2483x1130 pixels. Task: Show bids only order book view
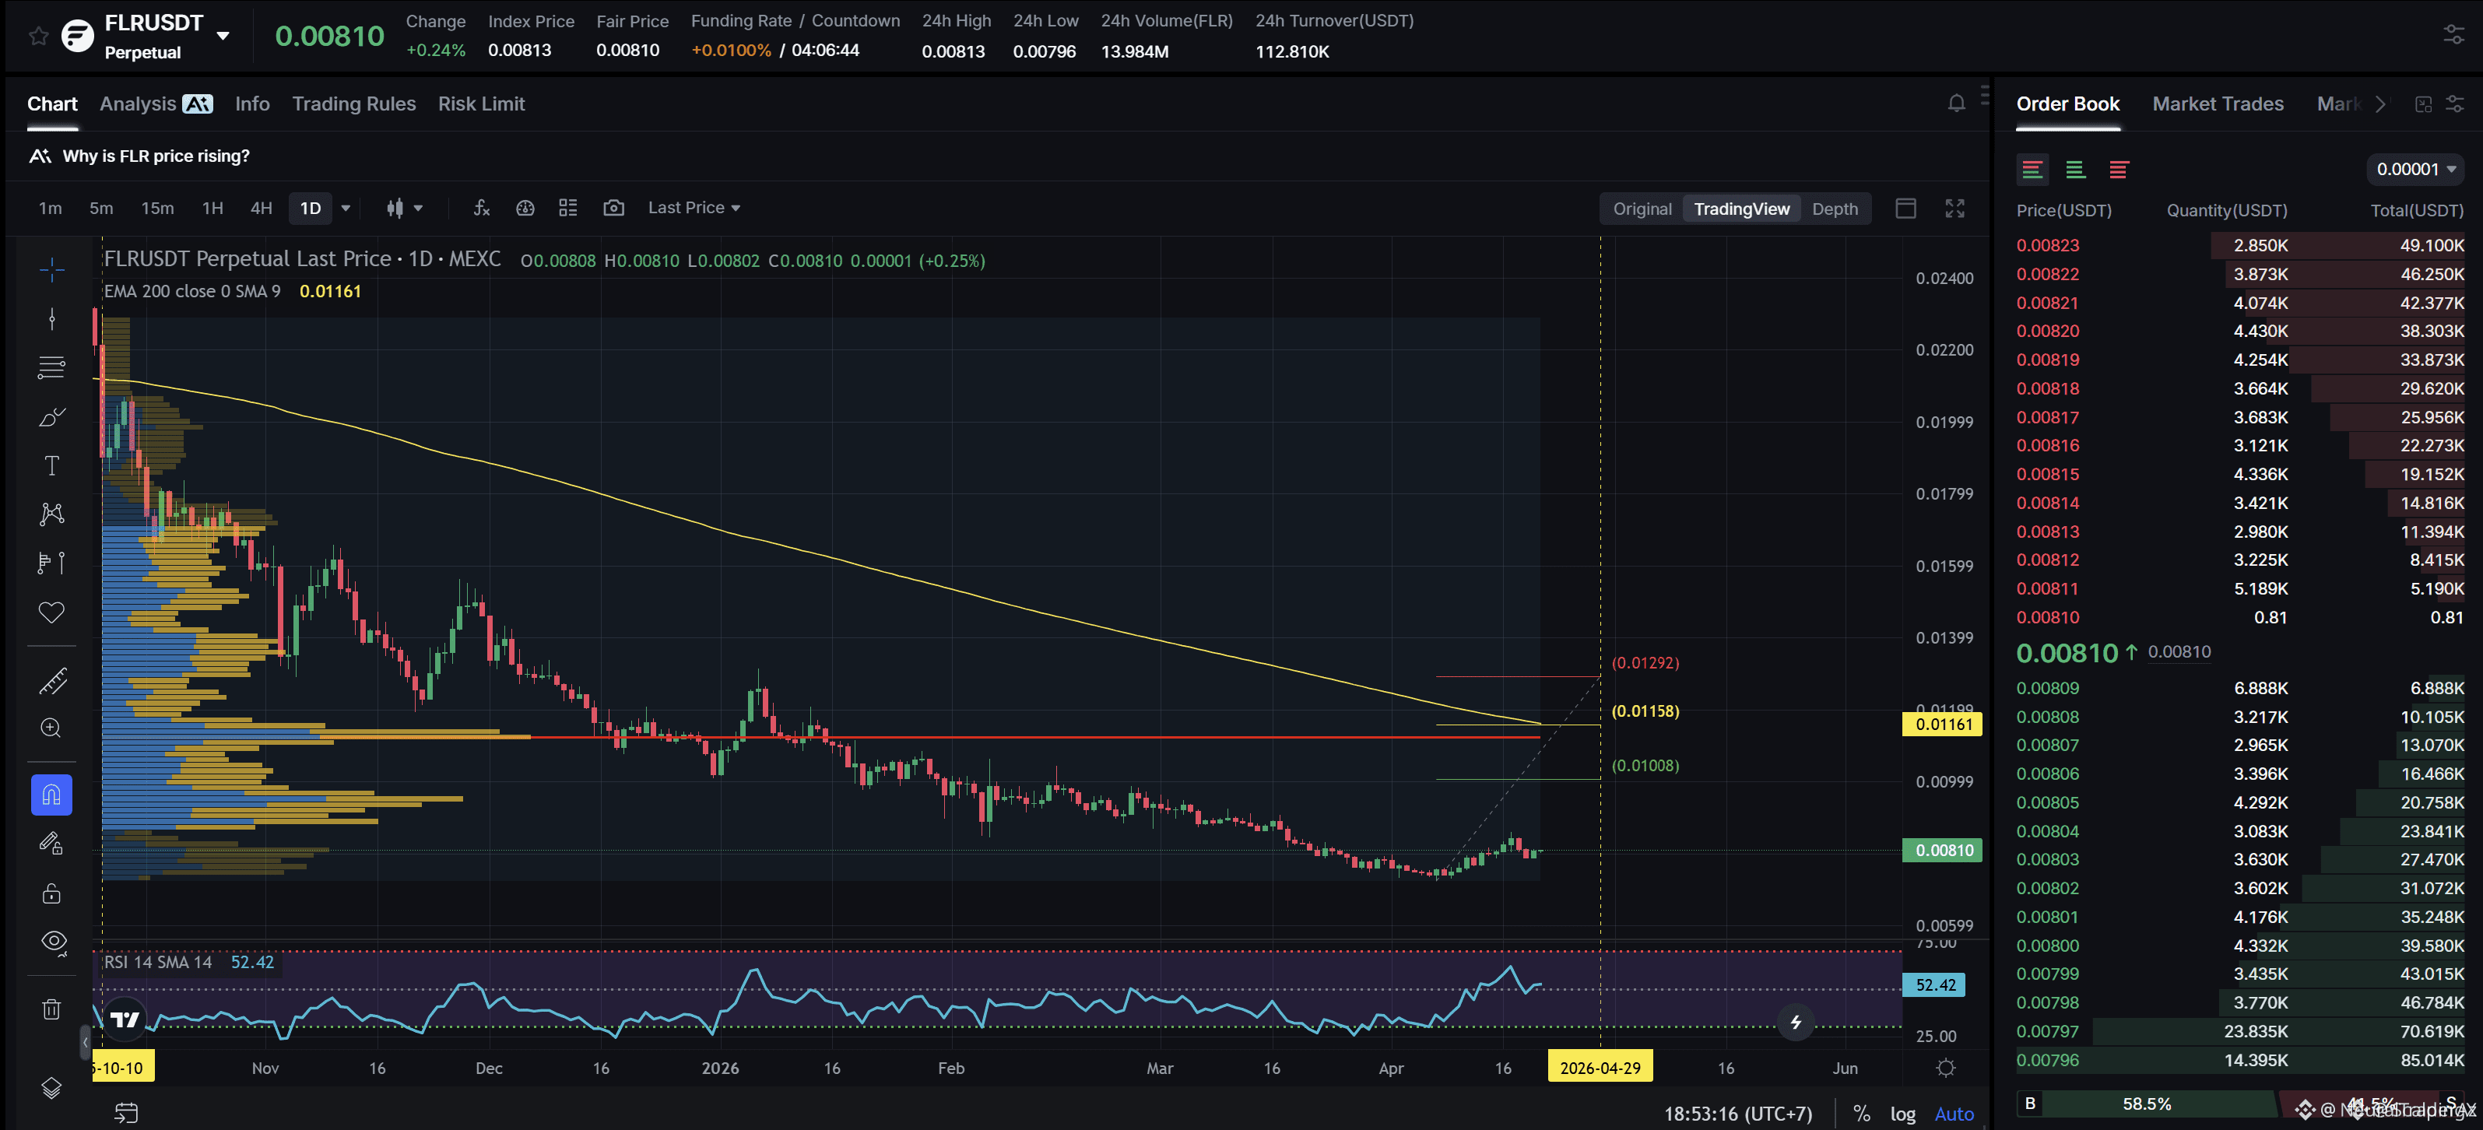click(2075, 170)
